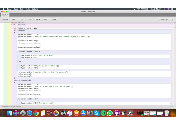Open the Edit menu
This screenshot has width=176, height=125.
point(22,9)
